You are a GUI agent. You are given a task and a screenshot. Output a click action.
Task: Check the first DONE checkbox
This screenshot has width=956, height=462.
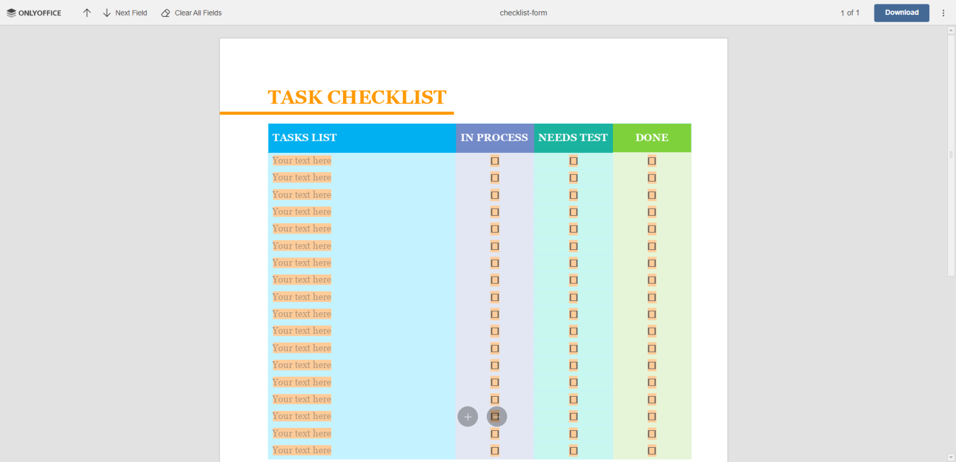pyautogui.click(x=652, y=160)
